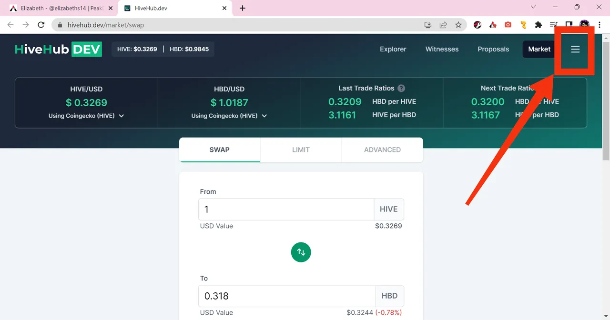This screenshot has height=320, width=610.
Task: Bookmark this page with the star icon
Action: [x=458, y=25]
